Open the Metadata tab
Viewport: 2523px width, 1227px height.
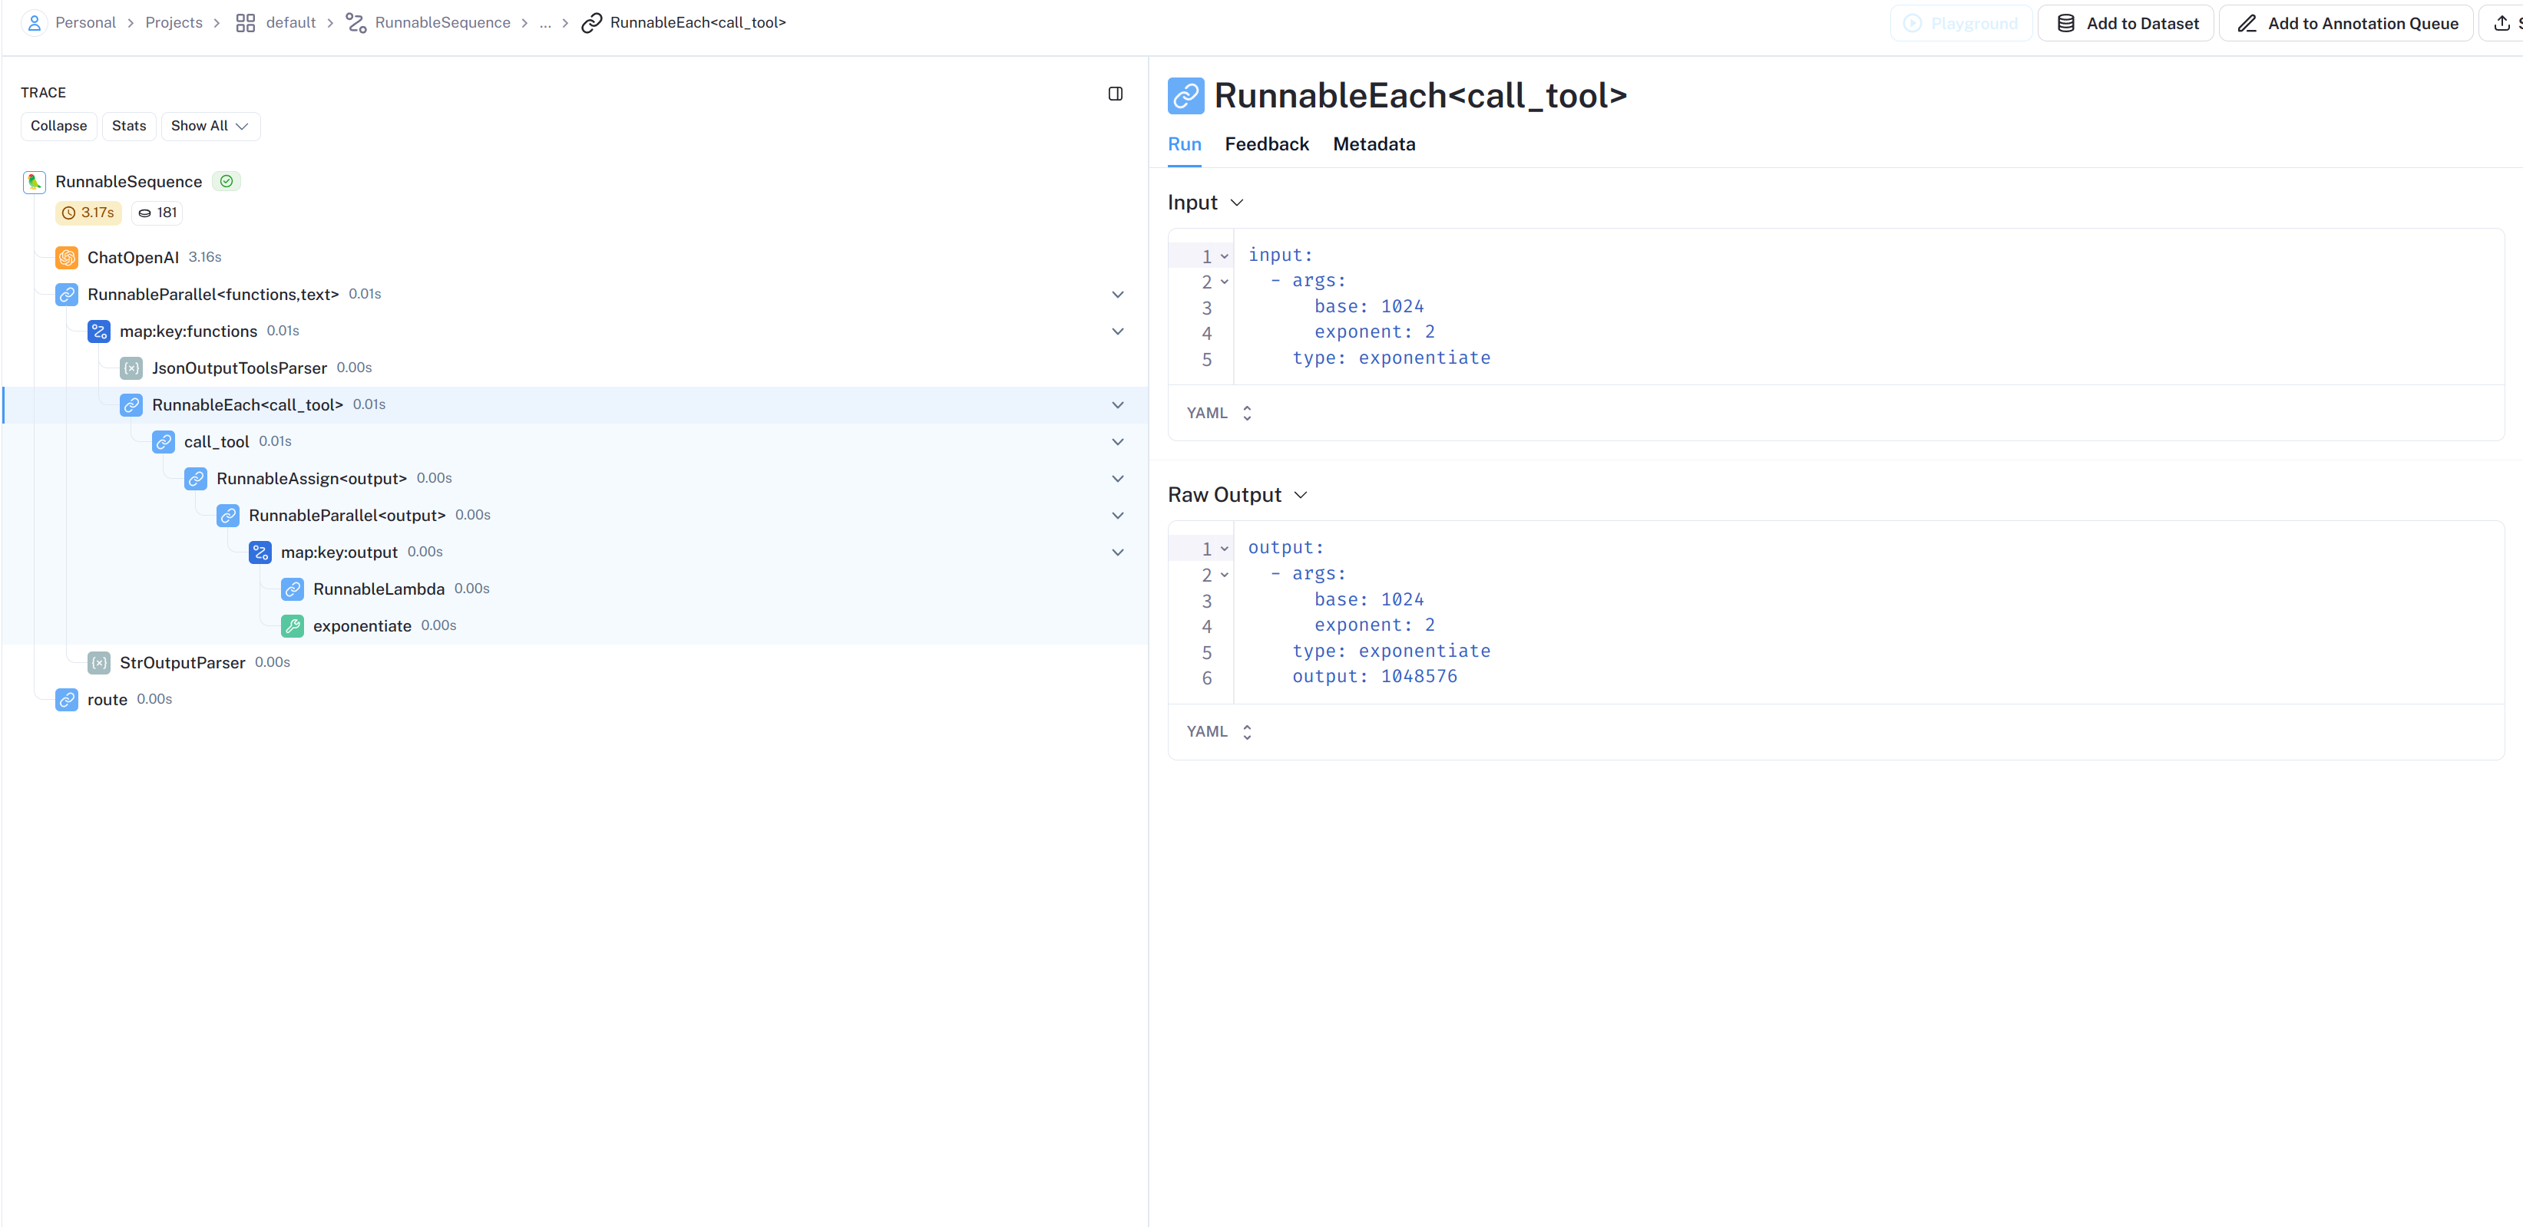click(x=1373, y=145)
